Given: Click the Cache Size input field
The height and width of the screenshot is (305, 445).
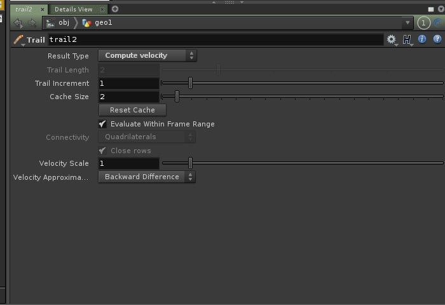Looking at the screenshot, I should pyautogui.click(x=128, y=97).
